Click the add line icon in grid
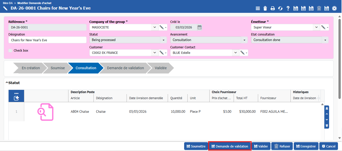This screenshot has width=342, height=151. (16, 98)
